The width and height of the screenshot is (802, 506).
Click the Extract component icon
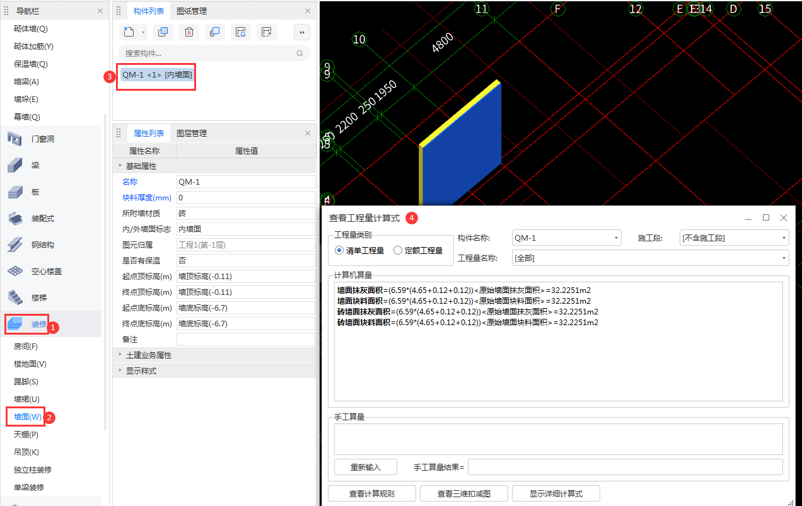pos(266,32)
